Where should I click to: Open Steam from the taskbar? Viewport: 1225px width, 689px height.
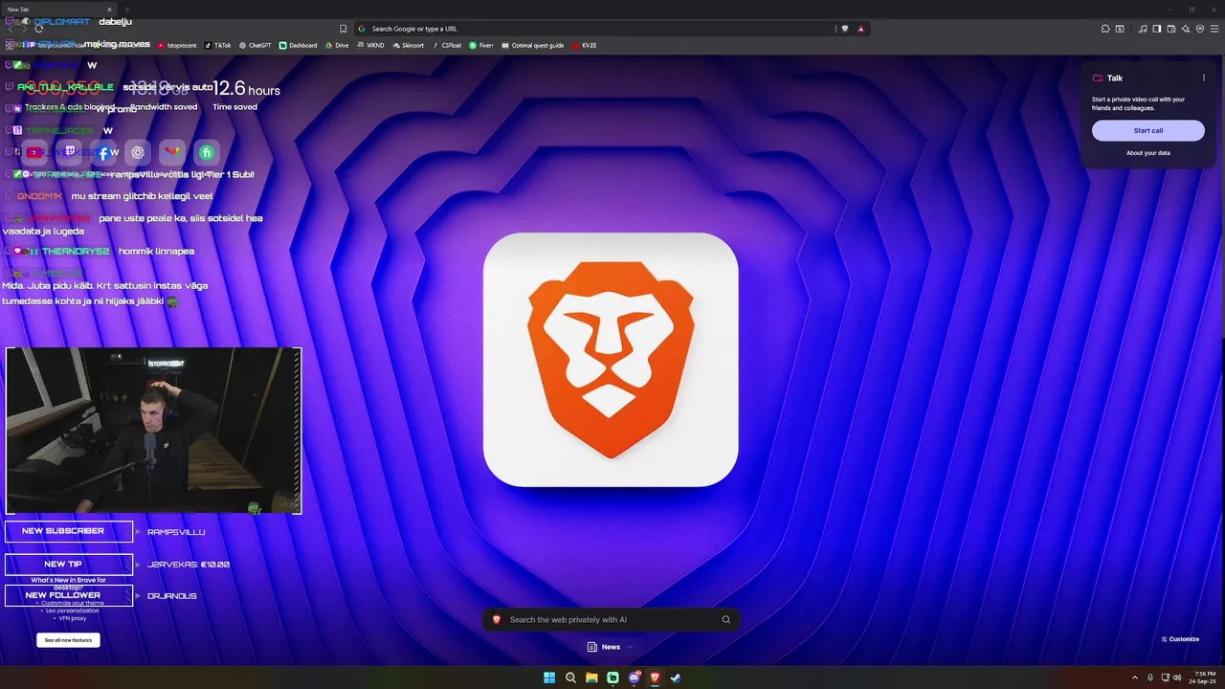click(676, 678)
